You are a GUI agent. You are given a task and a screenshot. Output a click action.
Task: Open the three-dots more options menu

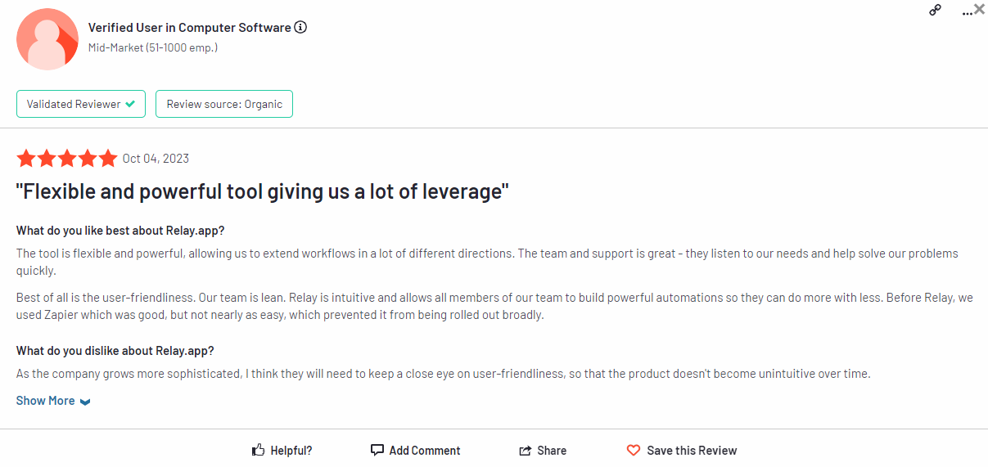967,13
